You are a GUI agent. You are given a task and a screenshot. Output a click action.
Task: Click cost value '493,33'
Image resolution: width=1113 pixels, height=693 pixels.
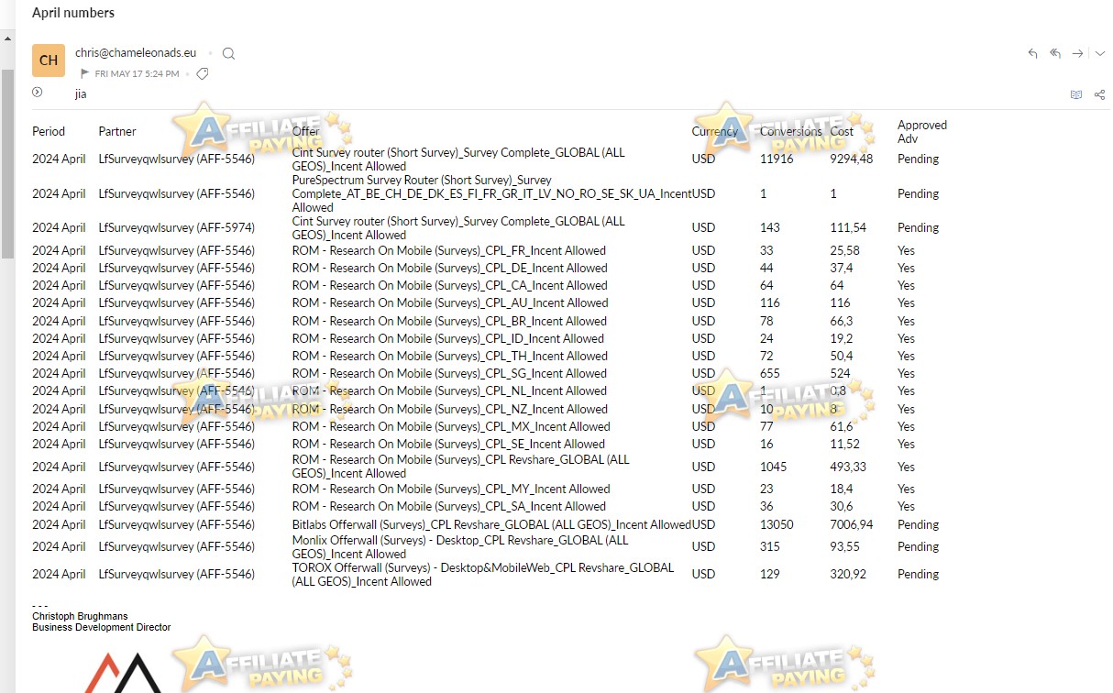(x=848, y=467)
